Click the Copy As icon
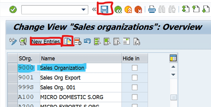This screenshot has width=211, height=107. pos(68,41)
